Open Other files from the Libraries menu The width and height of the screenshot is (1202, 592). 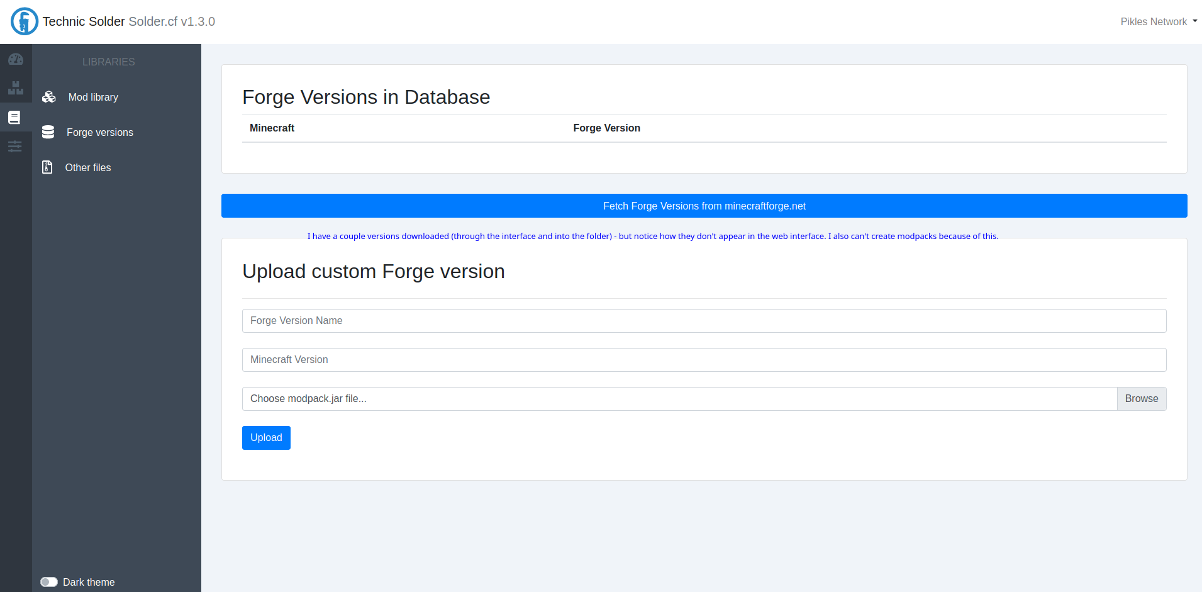point(87,167)
